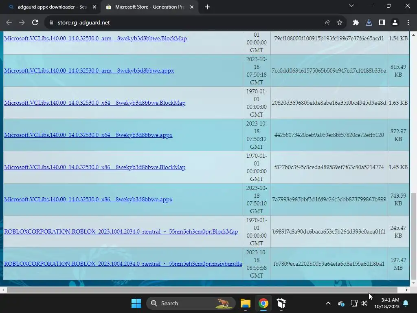Click the horizontal scrollbar thumb
417x313 pixels.
coord(202,290)
